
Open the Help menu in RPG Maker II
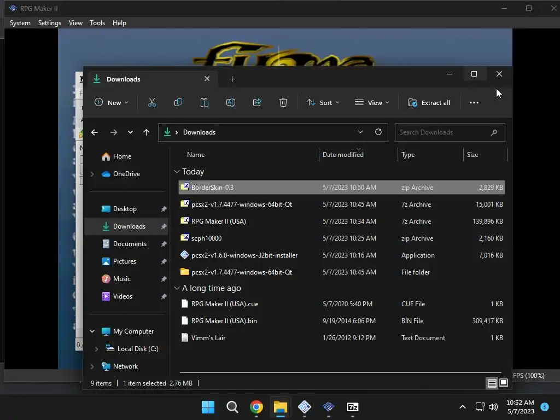[119, 23]
